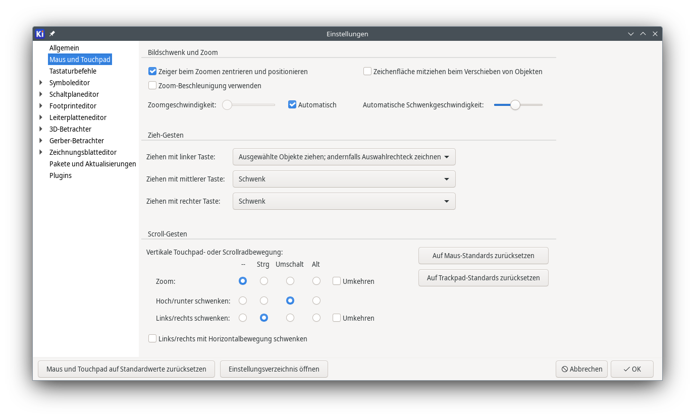This screenshot has width=695, height=419.
Task: Expand the 3D-Betrachter tree node
Action: pos(41,129)
